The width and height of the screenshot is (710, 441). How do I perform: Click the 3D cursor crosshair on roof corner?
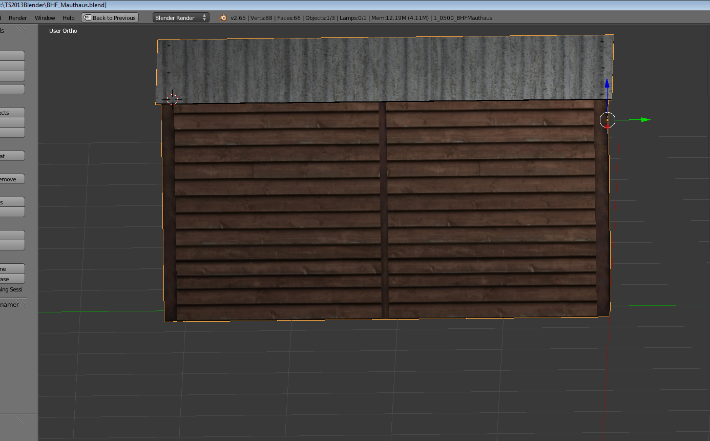172,99
